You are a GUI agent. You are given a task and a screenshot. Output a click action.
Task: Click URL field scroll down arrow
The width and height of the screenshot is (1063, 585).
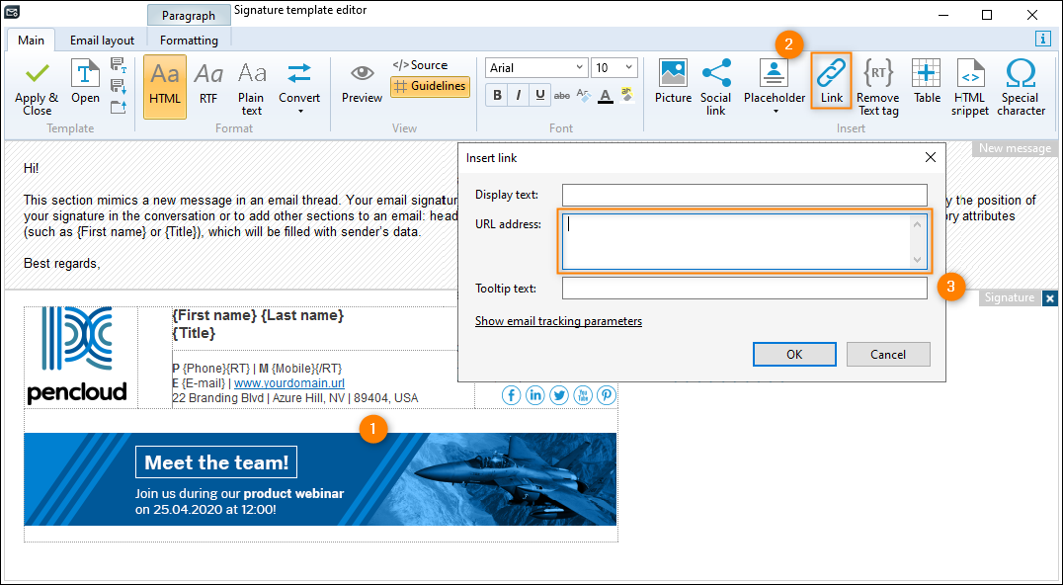[x=917, y=260]
